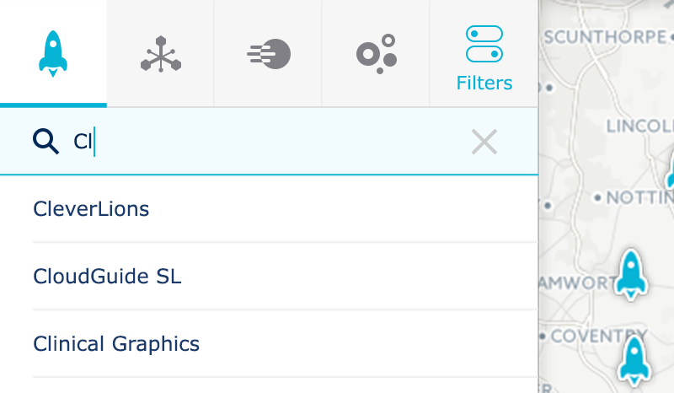Toggle the Filters switches icon

(484, 43)
